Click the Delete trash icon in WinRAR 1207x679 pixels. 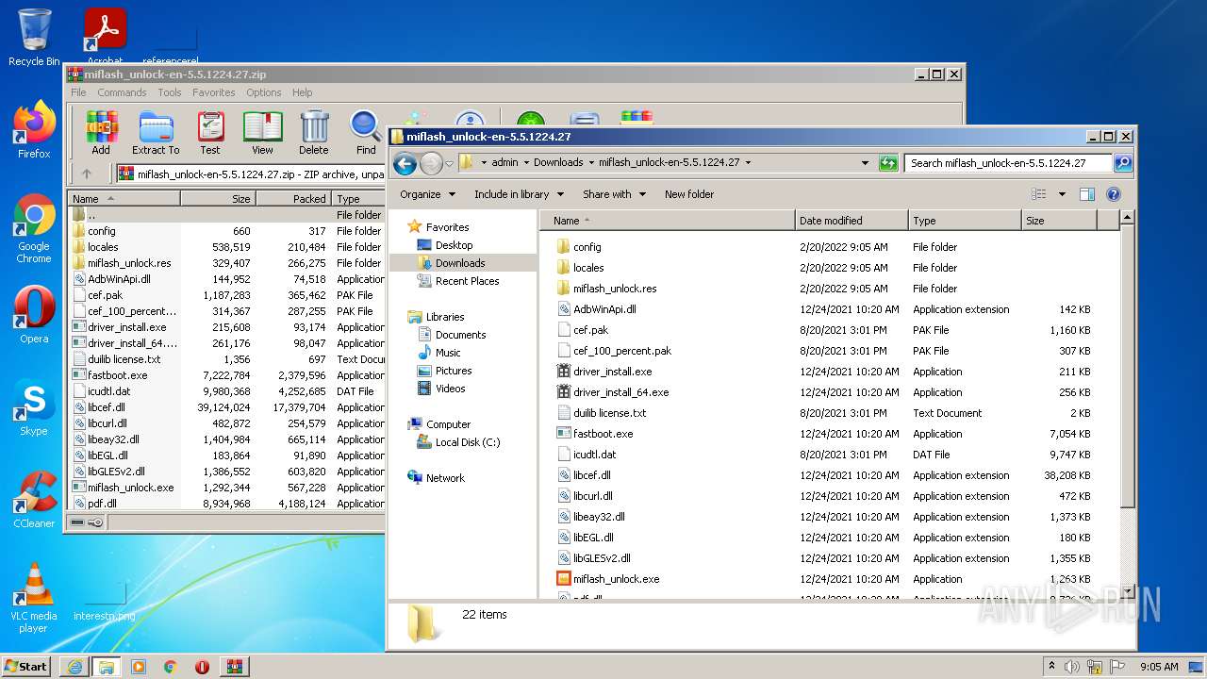coord(314,133)
